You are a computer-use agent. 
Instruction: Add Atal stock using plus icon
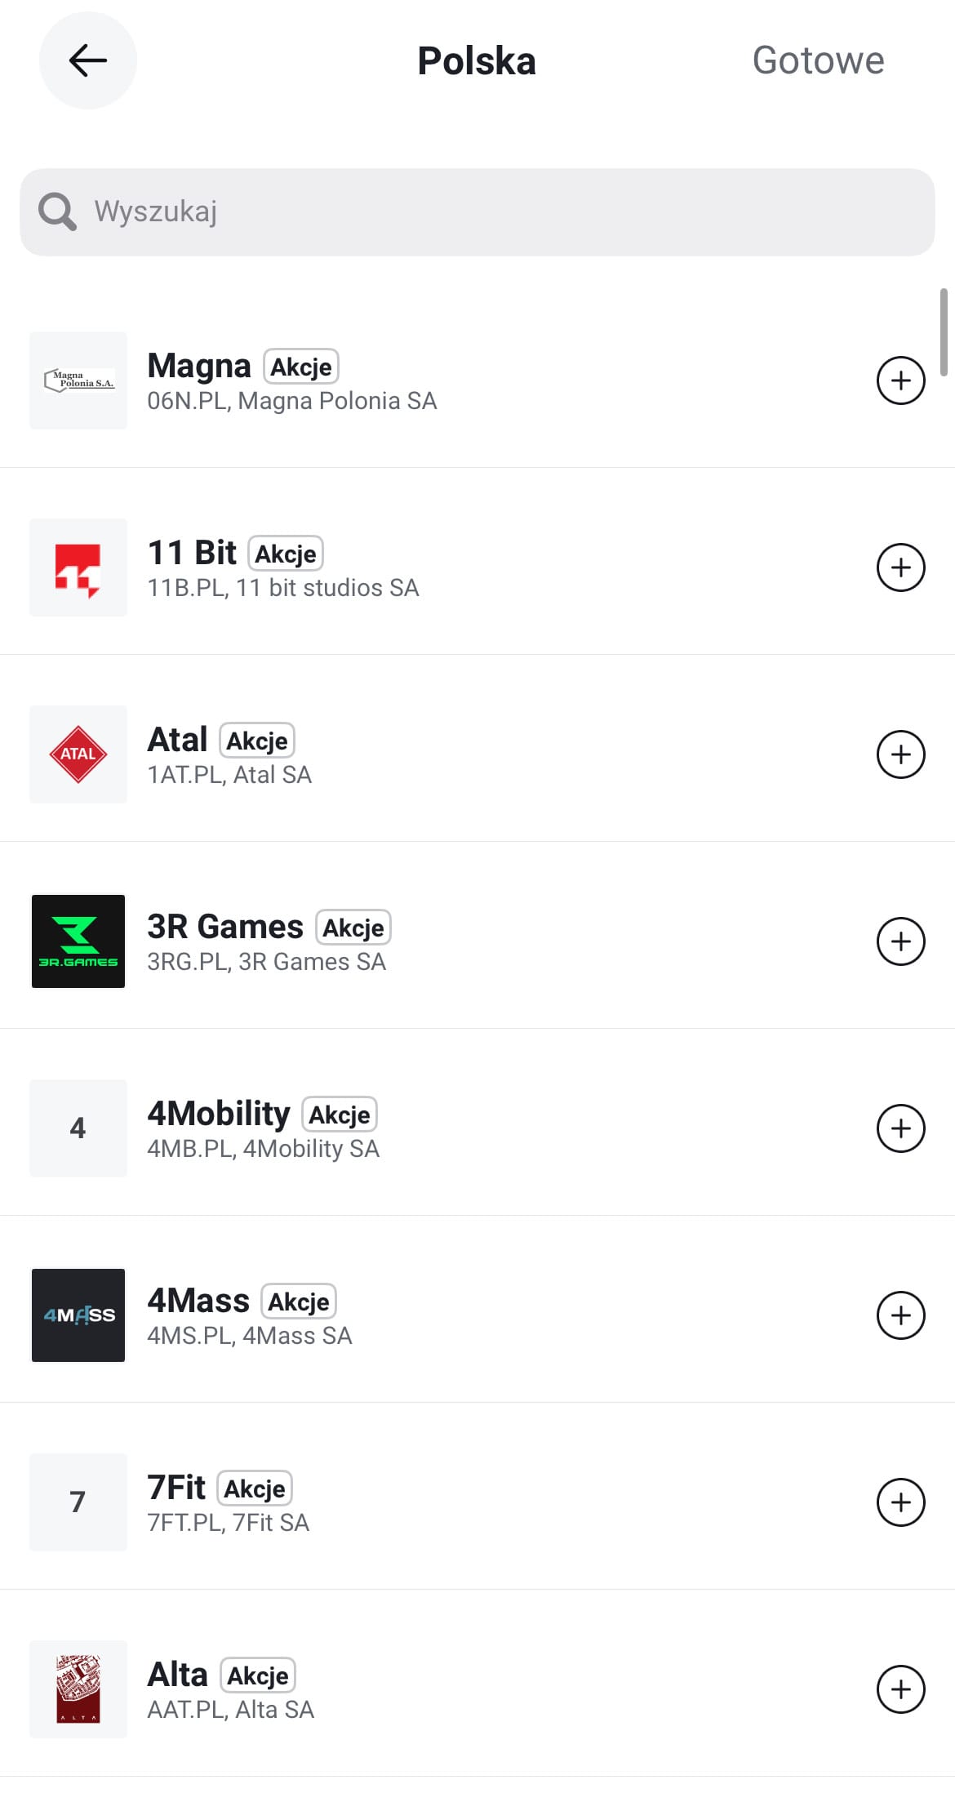click(900, 754)
